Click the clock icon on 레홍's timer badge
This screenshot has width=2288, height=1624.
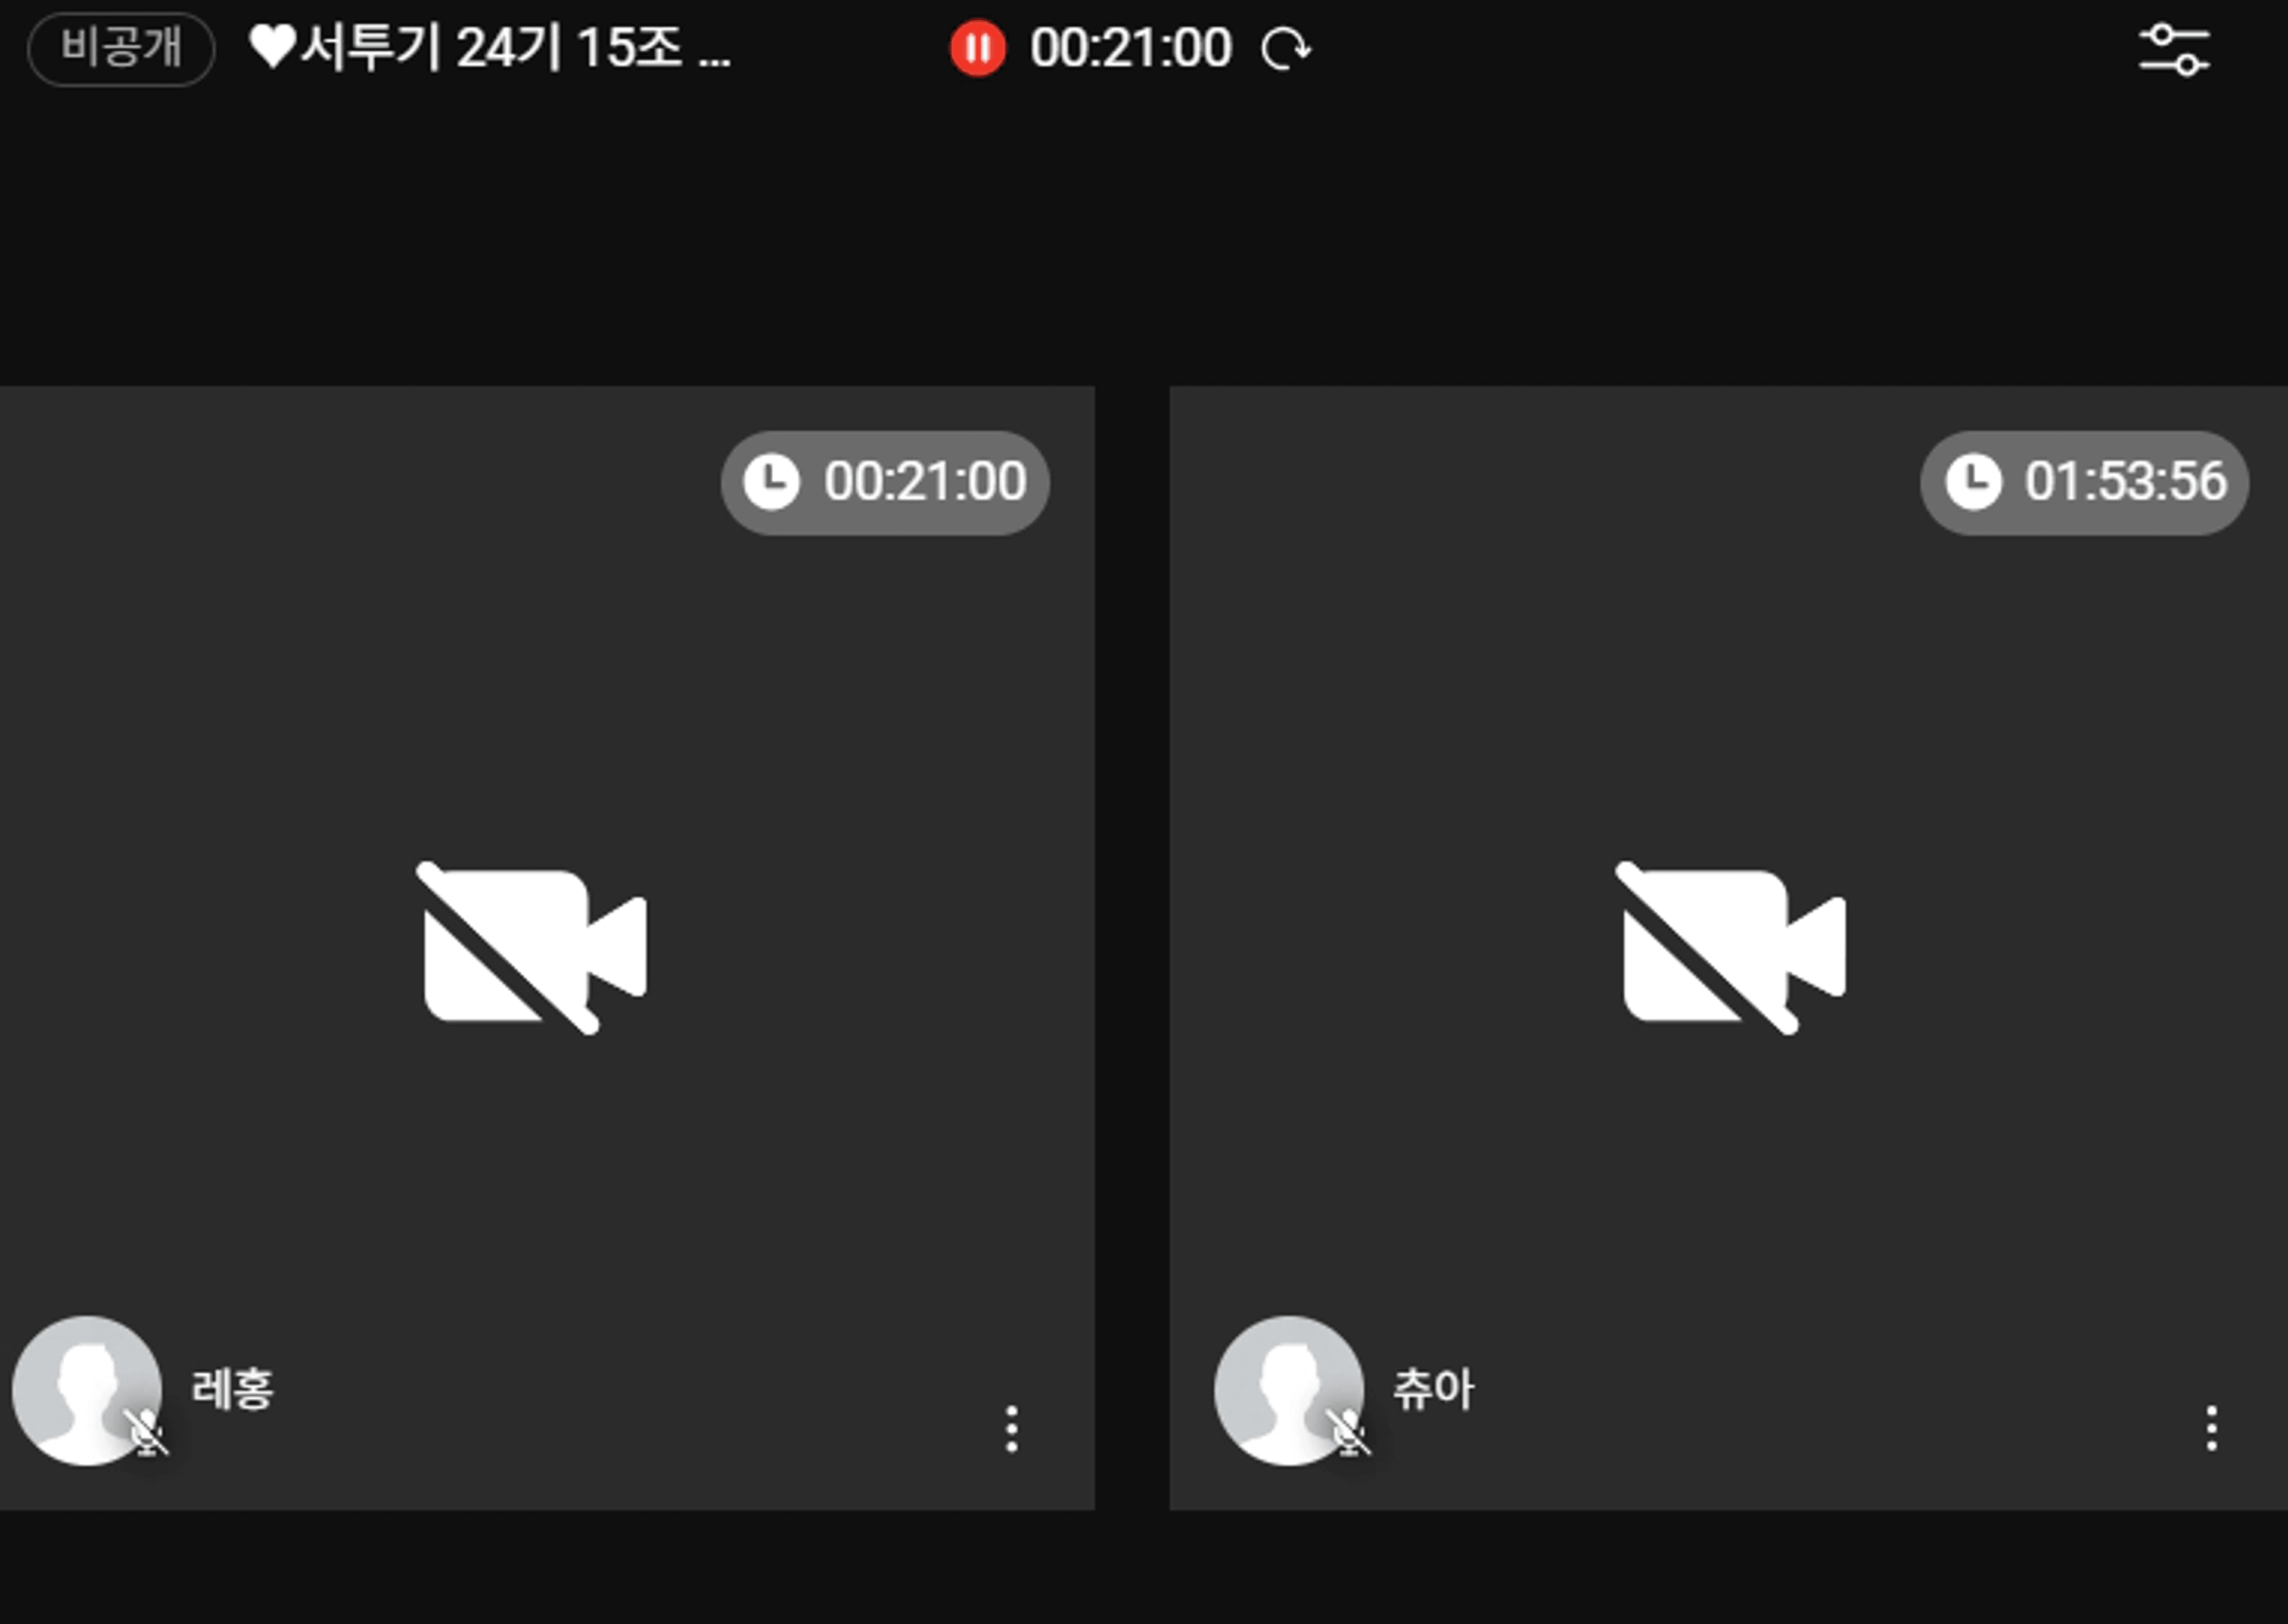pyautogui.click(x=771, y=482)
